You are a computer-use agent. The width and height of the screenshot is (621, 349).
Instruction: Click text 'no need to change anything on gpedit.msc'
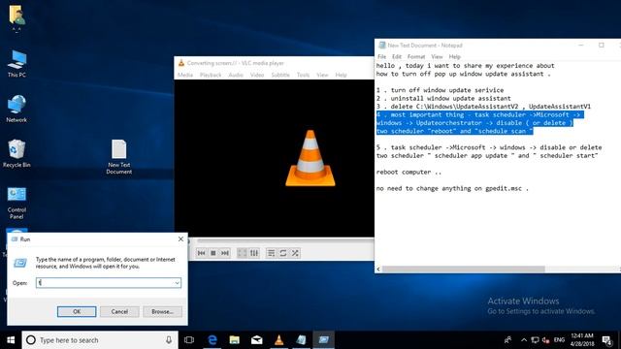pyautogui.click(x=449, y=188)
